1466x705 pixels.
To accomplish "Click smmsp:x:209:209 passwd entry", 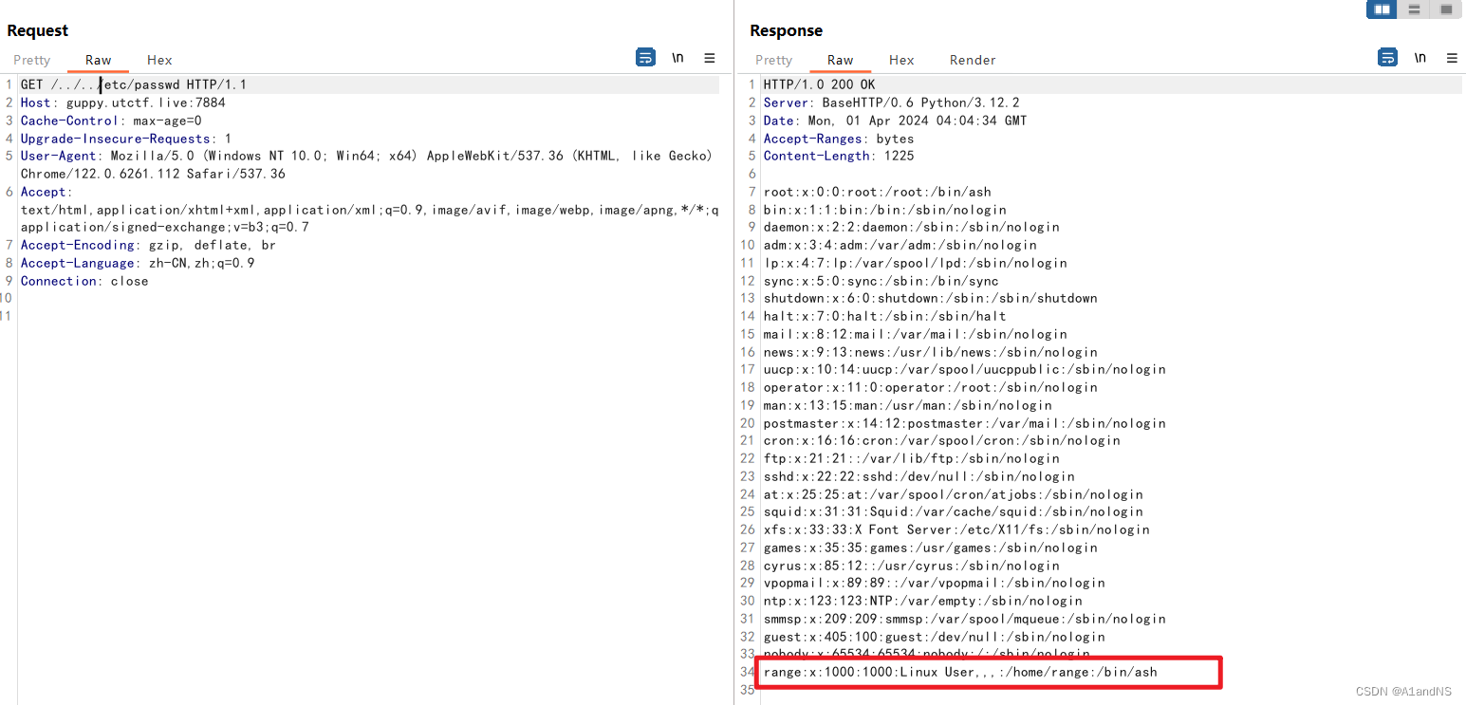I will pyautogui.click(x=965, y=620).
